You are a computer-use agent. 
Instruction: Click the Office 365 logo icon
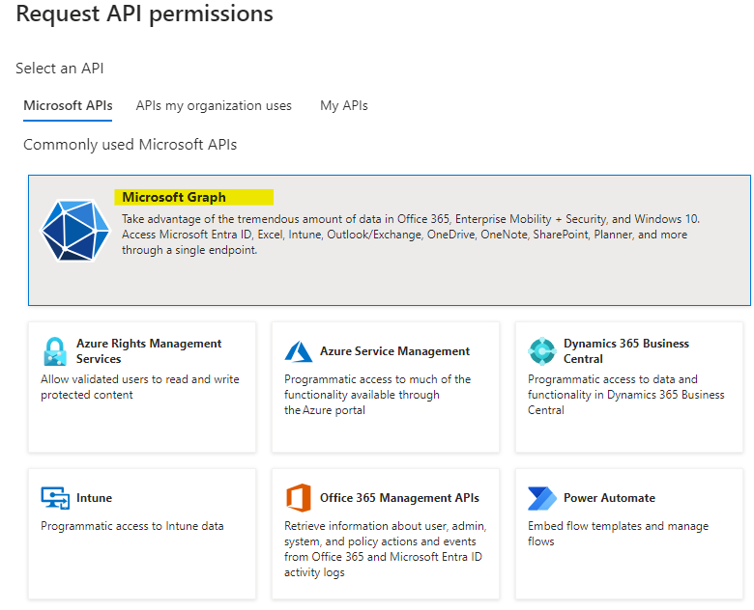[x=298, y=498]
